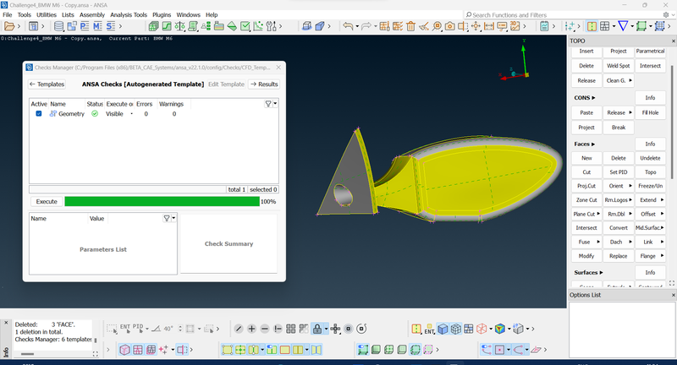Screen dimensions: 677x365
Task: Click the undo arrow icon
Action: (348, 26)
